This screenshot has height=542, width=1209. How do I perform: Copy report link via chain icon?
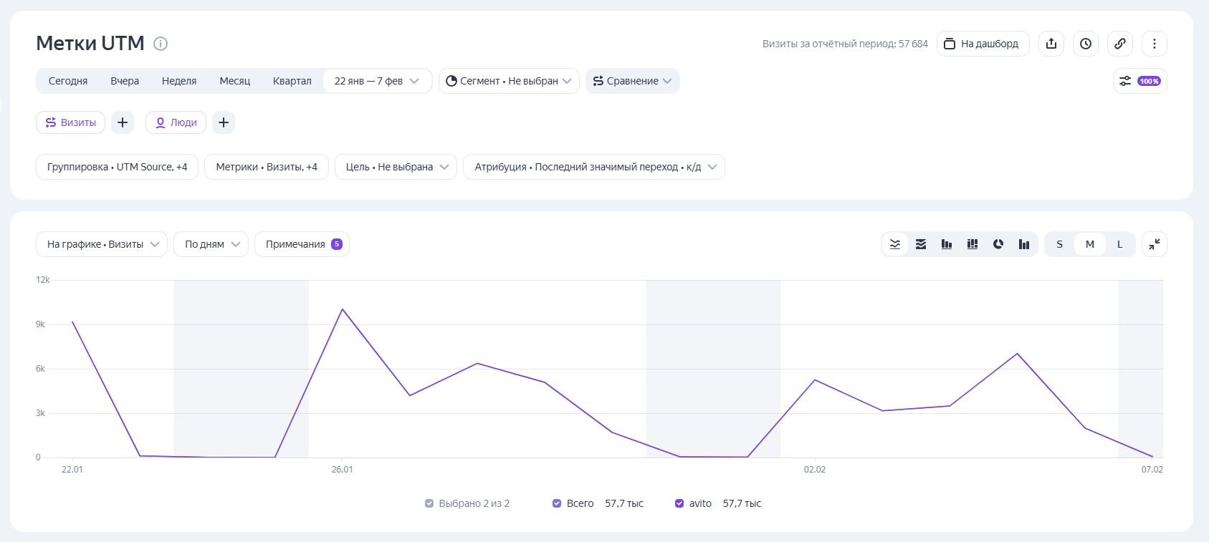pyautogui.click(x=1120, y=44)
